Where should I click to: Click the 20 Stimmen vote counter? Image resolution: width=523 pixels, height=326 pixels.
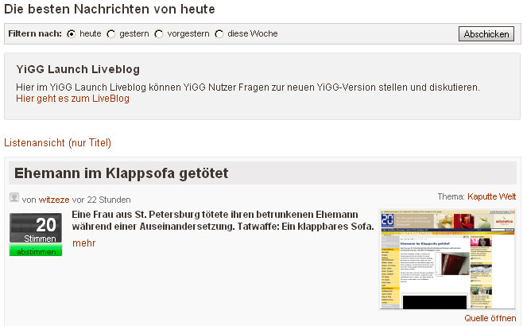pos(35,228)
